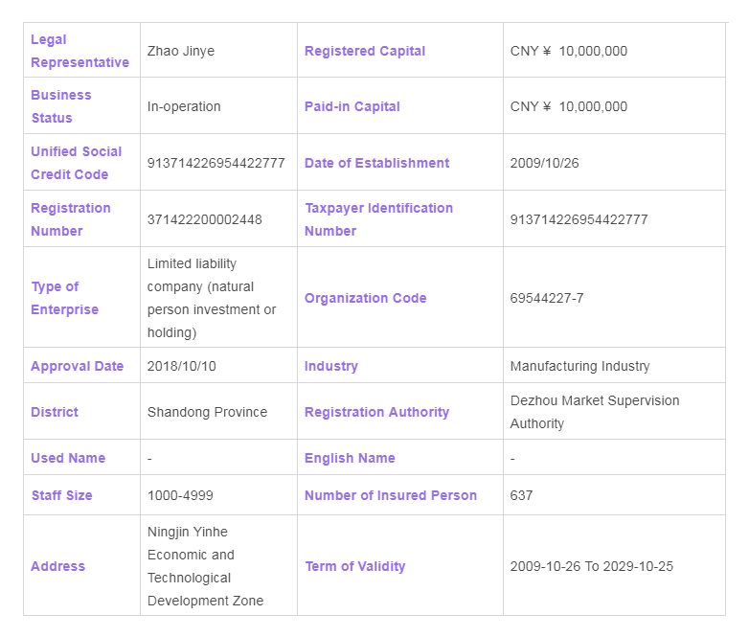The image size is (749, 637).
Task: Click the Date of Establishment value 2009/10/26
Action: pyautogui.click(x=545, y=163)
